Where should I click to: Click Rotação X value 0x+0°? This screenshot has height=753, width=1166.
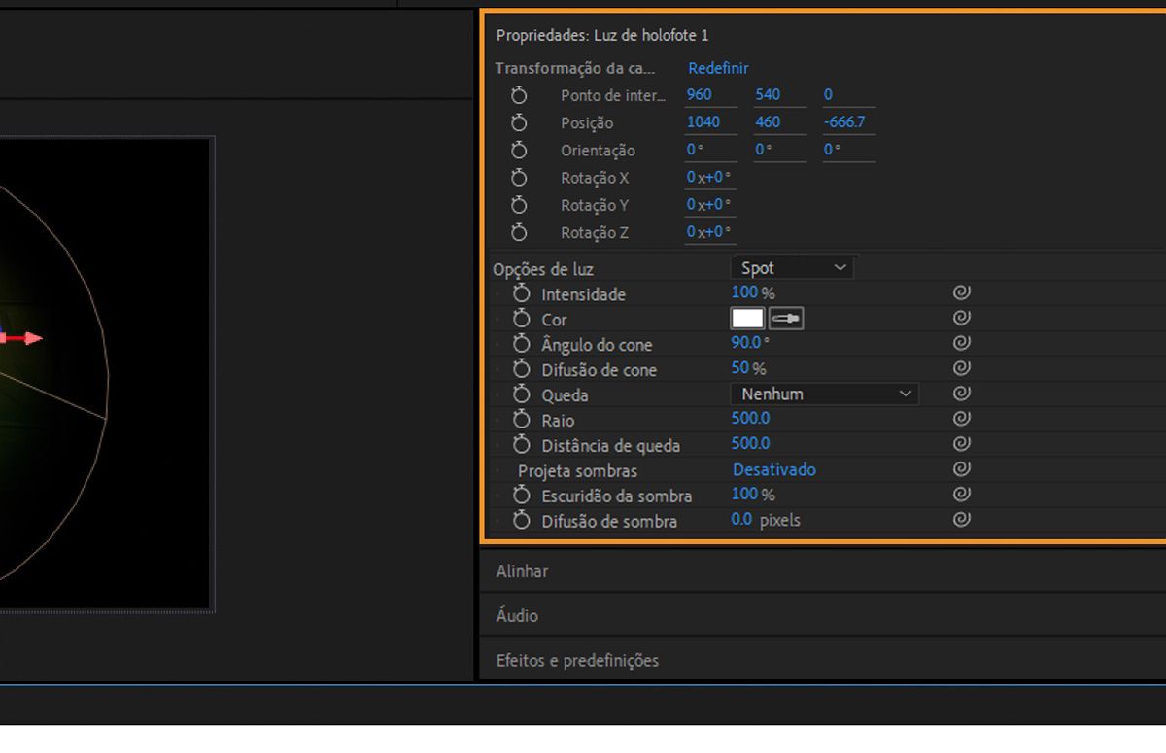point(708,177)
